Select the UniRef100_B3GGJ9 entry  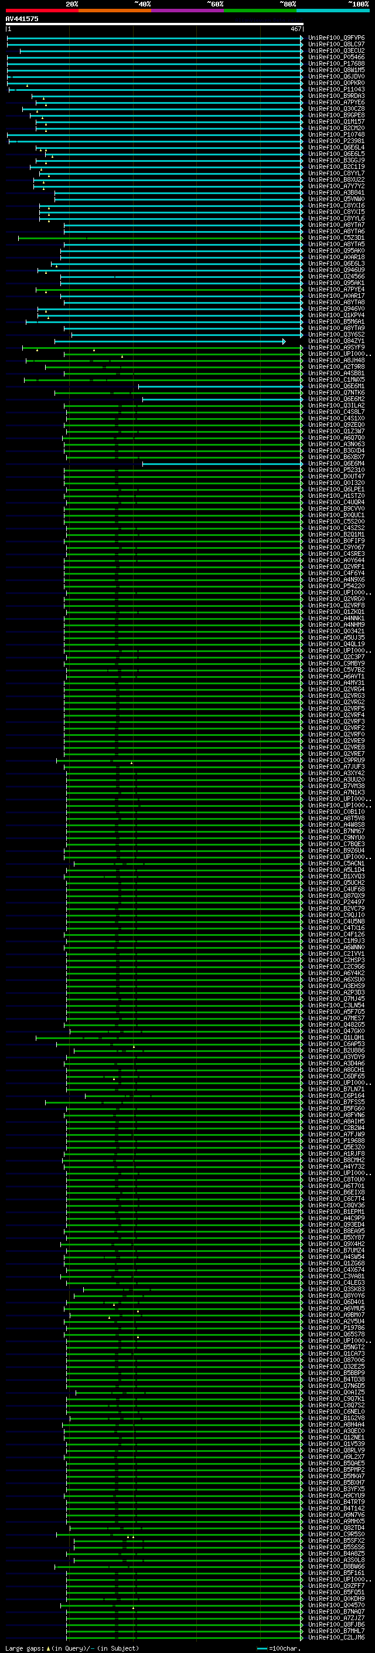click(x=336, y=161)
